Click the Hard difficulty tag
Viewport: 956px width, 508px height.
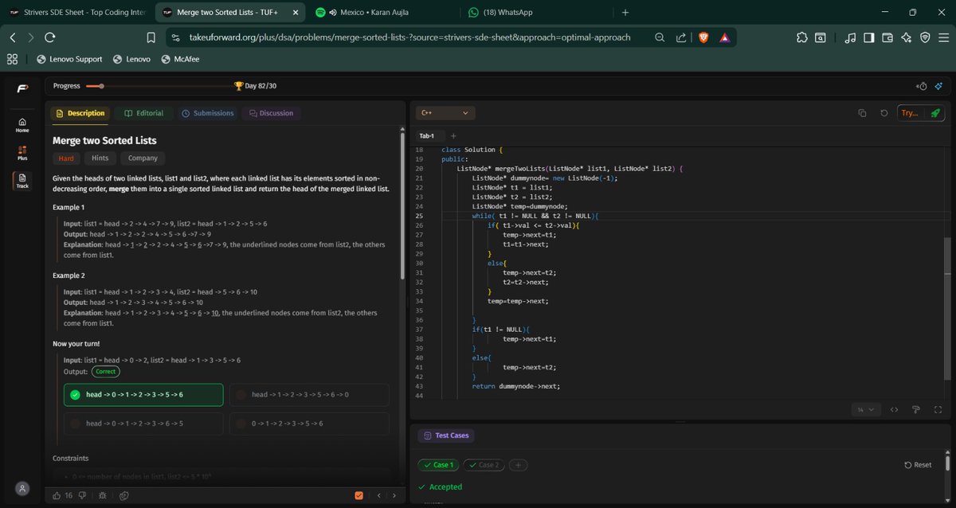tap(65, 158)
